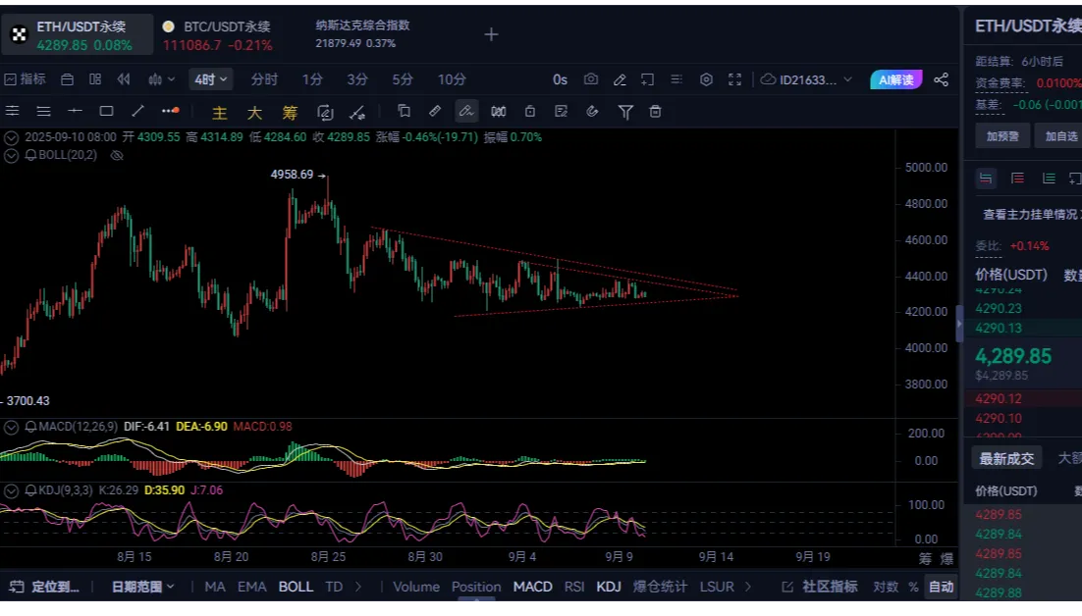Switch to 分时 timeframe
Viewport: 1082px width, 616px height.
click(264, 79)
